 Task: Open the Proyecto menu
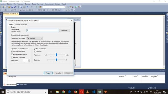20,4
